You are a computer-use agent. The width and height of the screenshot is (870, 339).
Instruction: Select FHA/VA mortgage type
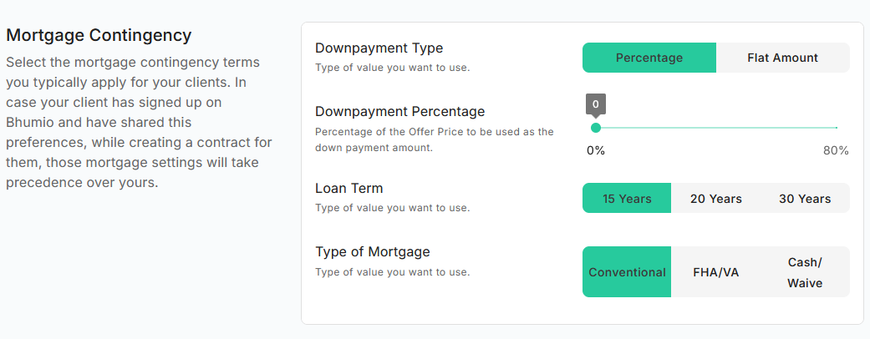(715, 272)
